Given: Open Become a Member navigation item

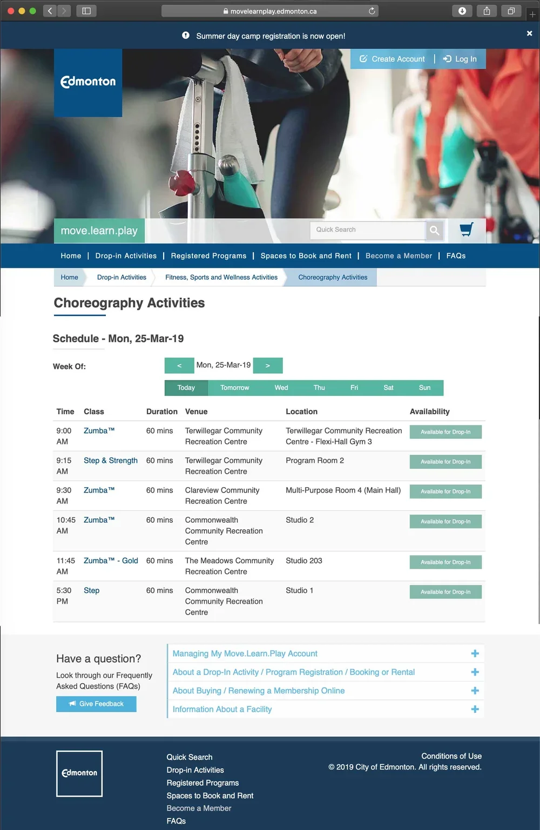Looking at the screenshot, I should (399, 256).
